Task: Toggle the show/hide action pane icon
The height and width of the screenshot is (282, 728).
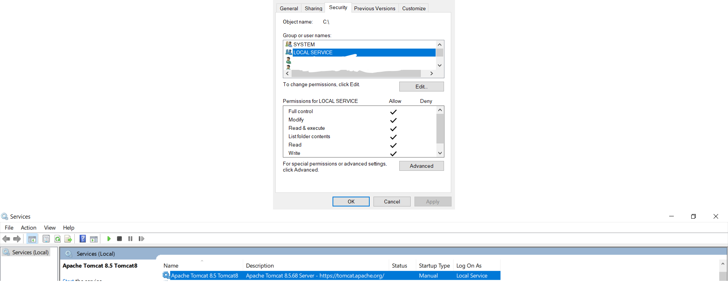Action: [94, 239]
